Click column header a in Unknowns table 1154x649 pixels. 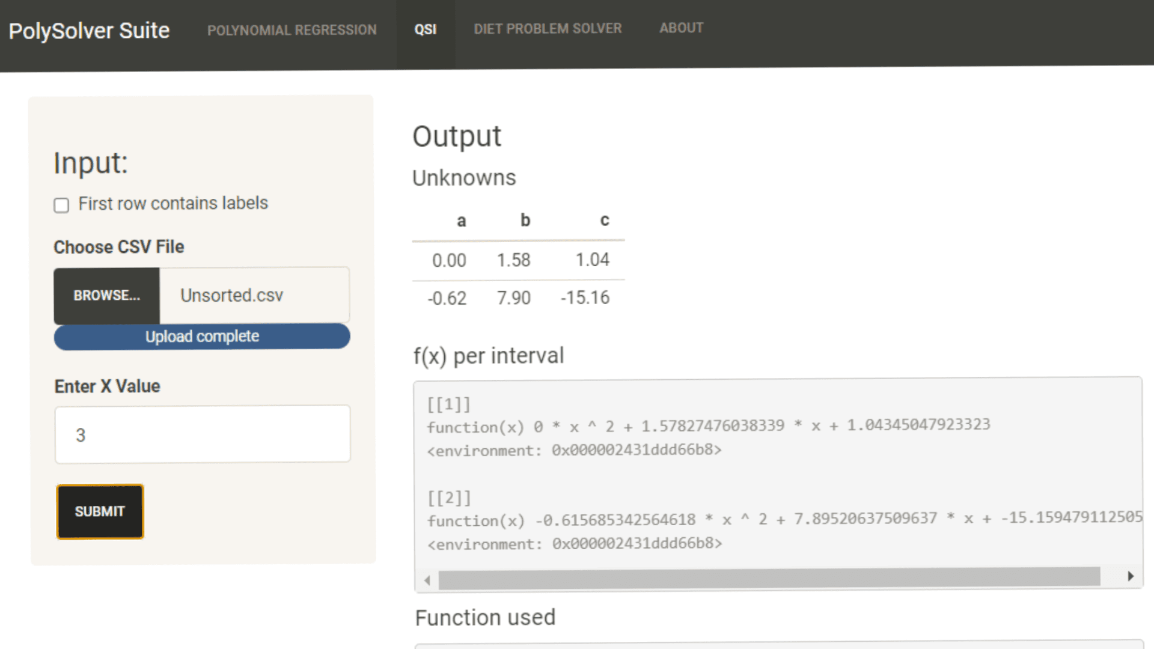[461, 221]
